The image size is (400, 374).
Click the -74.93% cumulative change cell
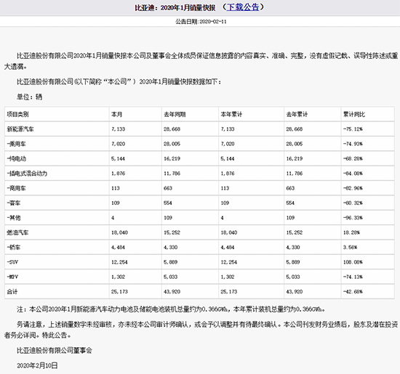[353, 144]
